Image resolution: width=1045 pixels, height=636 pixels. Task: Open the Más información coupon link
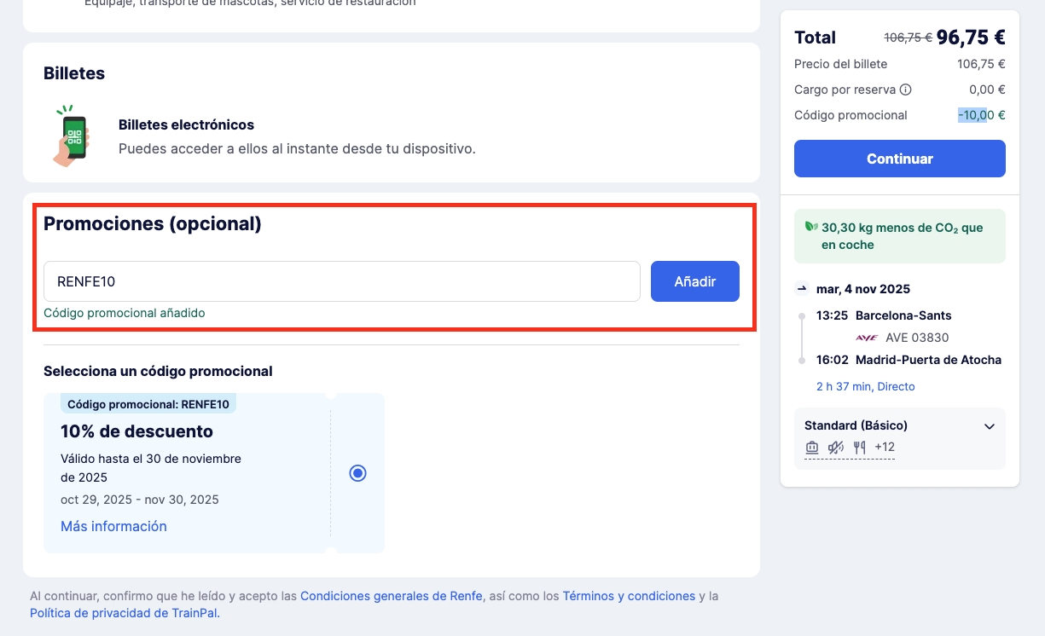113,527
